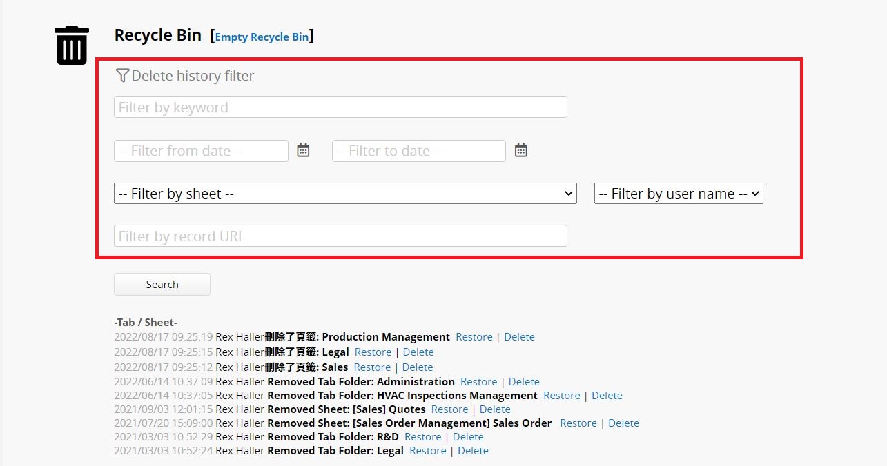
Task: Click the large recycle bin trash icon
Action: (72, 45)
